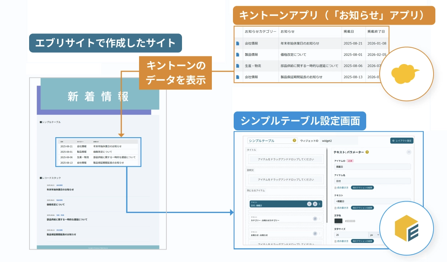Viewport: 447px width, 262px height.
Task: Click ■シンプルテーブル heading on the site
Action: tap(50, 122)
